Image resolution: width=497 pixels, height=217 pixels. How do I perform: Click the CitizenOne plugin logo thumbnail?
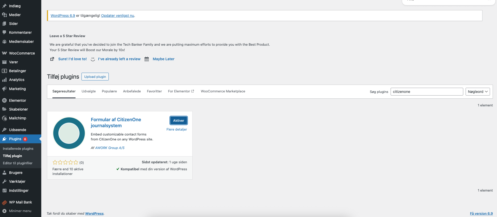tap(69, 133)
